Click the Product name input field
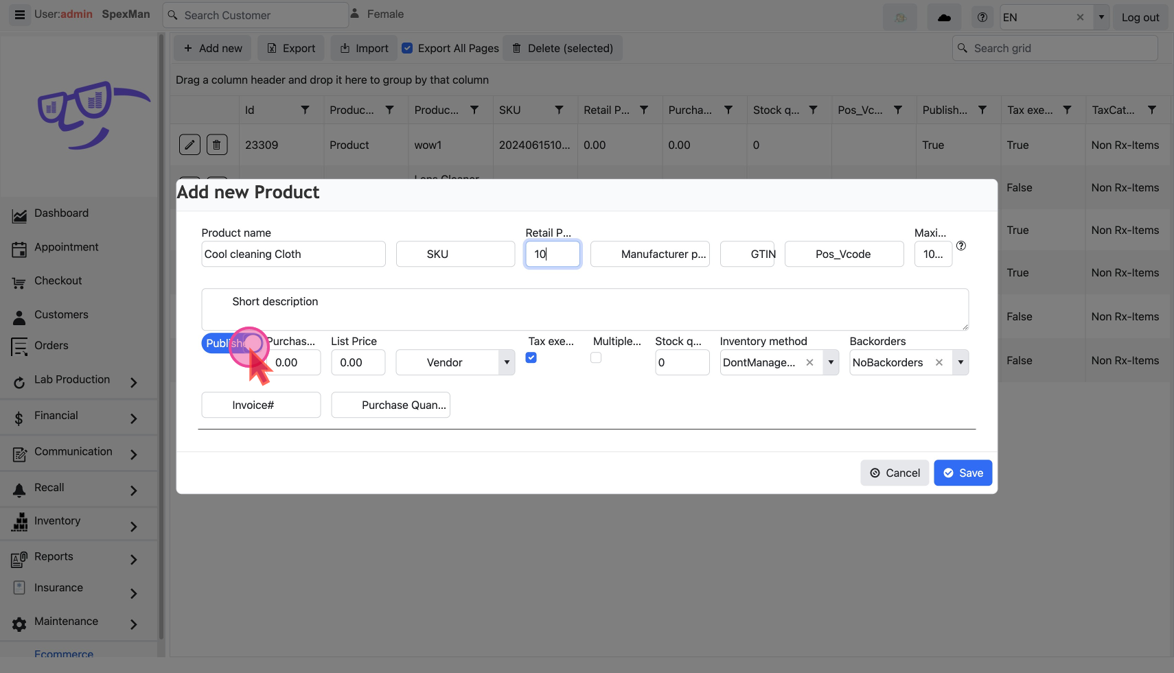1174x673 pixels. [293, 254]
